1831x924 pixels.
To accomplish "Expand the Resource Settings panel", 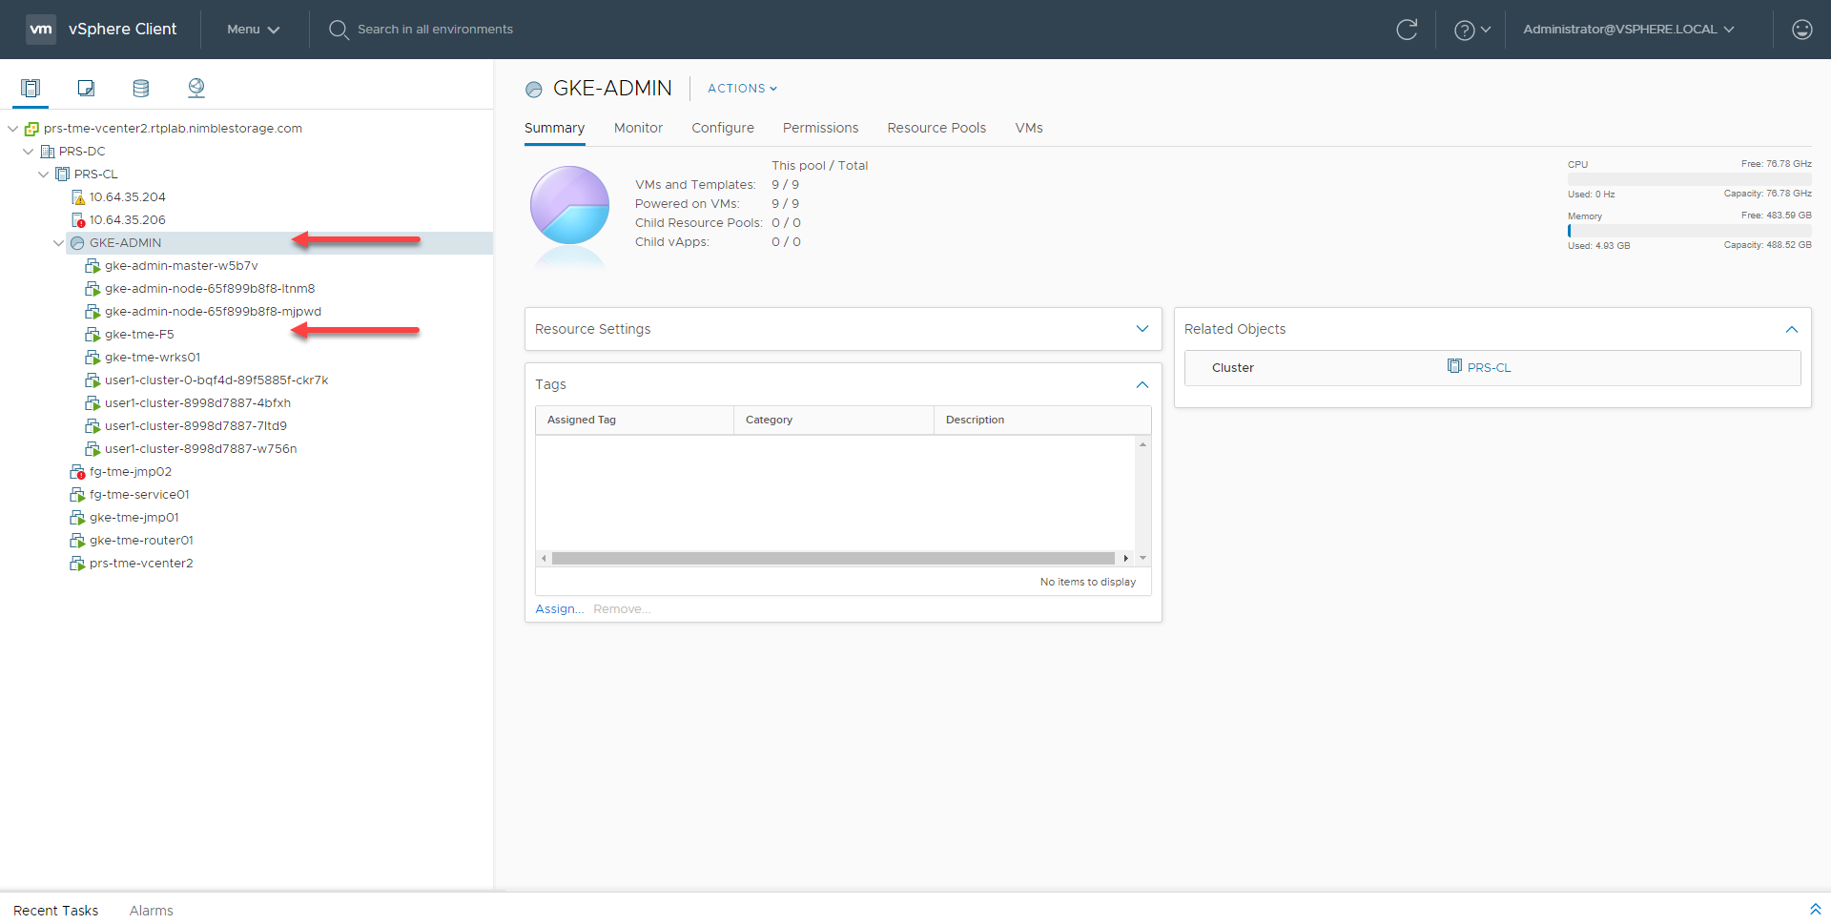I will click(x=1142, y=329).
